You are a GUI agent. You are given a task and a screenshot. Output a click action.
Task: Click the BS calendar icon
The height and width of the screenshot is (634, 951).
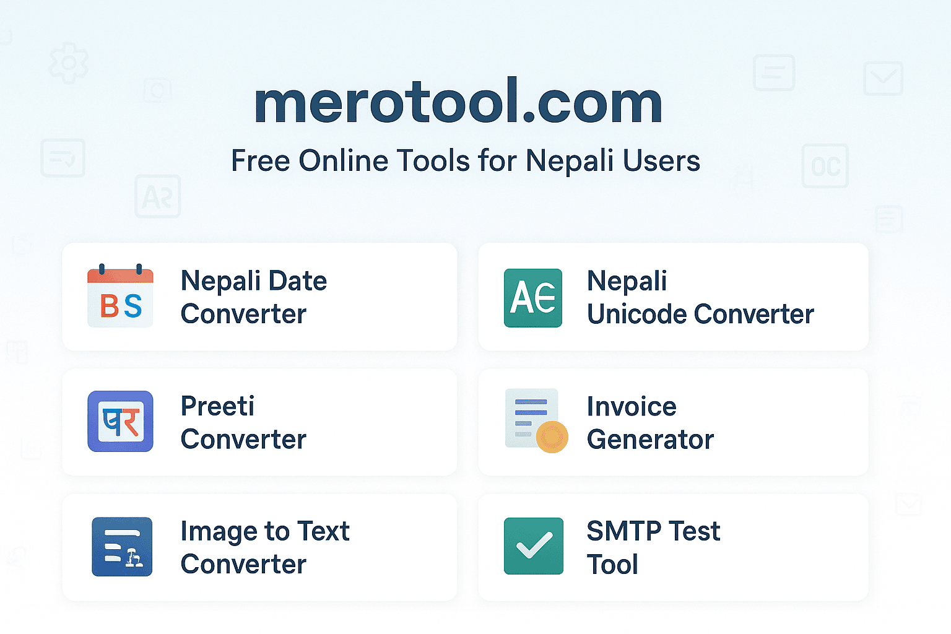click(x=120, y=297)
